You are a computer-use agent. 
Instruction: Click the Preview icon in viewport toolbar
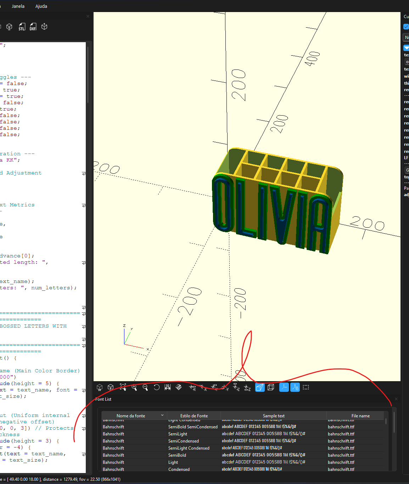(100, 388)
